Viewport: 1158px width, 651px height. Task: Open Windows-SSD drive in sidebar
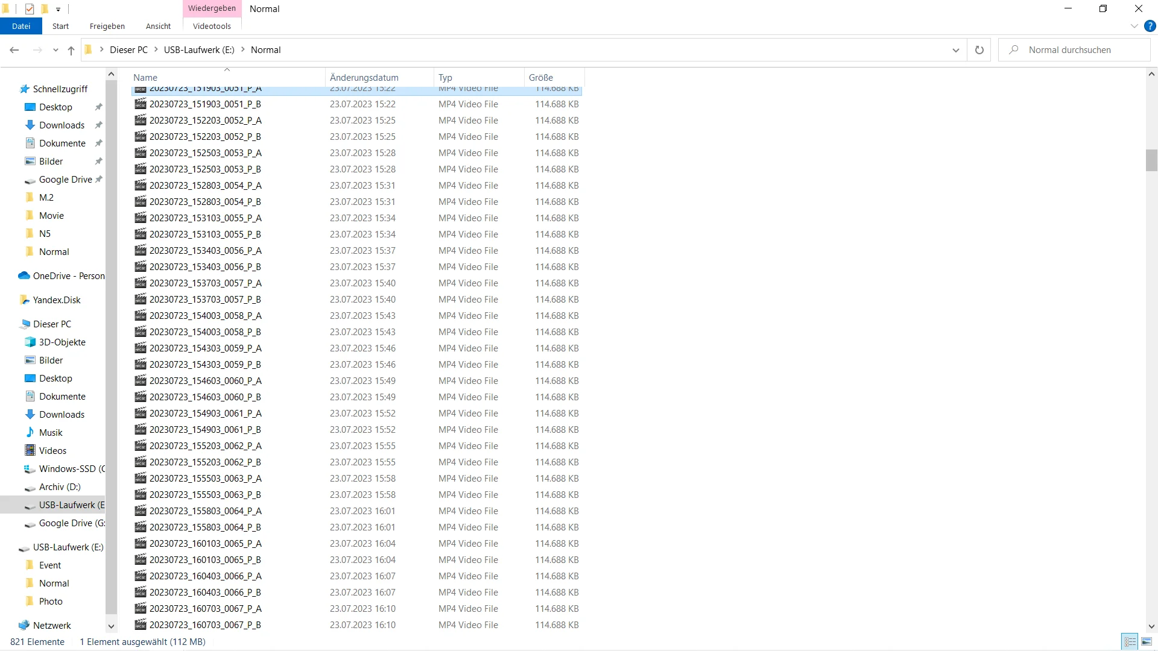(x=65, y=468)
